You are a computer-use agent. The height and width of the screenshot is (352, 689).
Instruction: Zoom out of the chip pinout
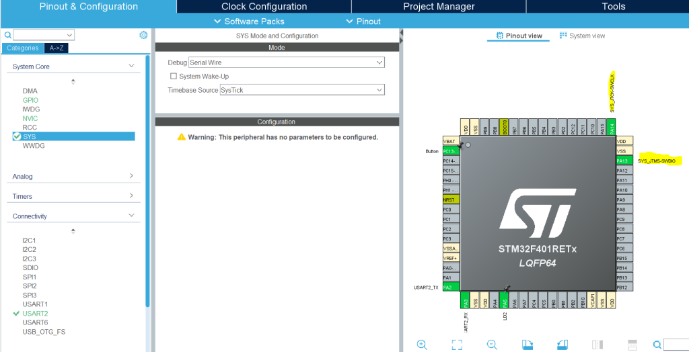point(492,345)
